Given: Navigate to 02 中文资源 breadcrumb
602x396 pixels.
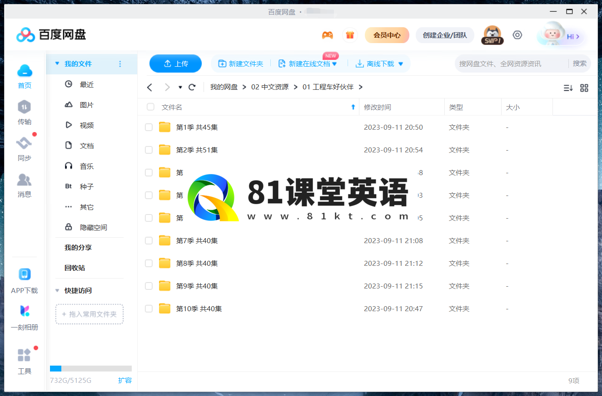Looking at the screenshot, I should click(270, 87).
